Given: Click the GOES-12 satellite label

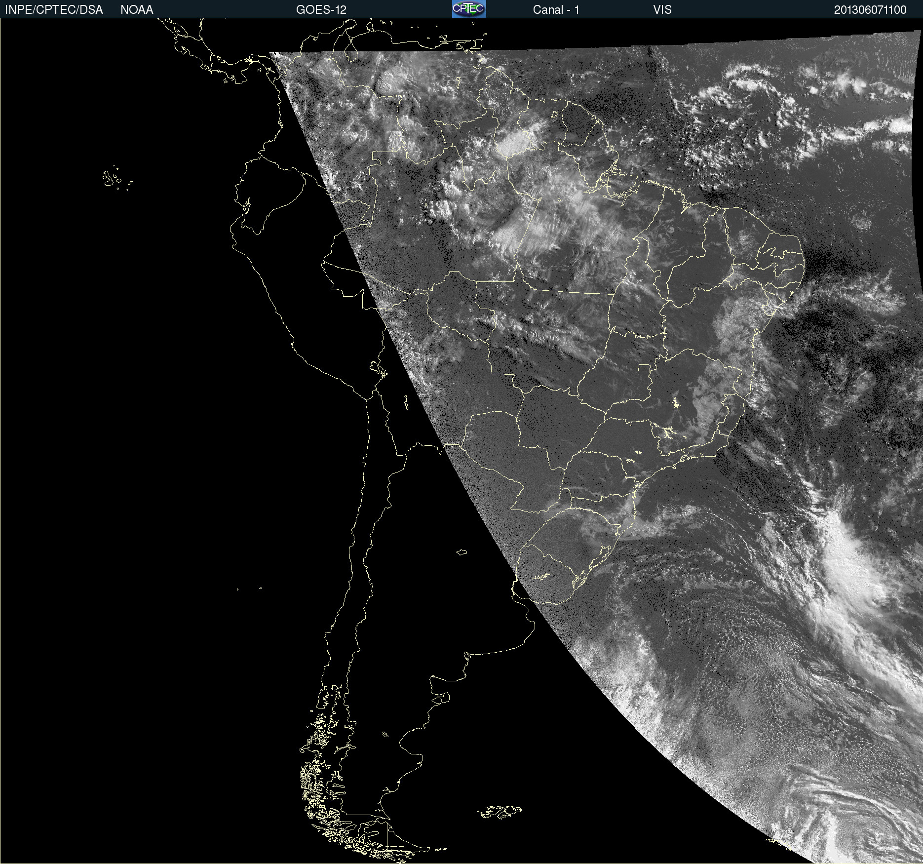Looking at the screenshot, I should (321, 10).
